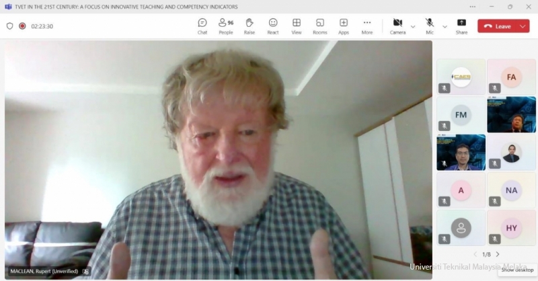This screenshot has height=281, width=538.
Task: Open the Leave options dropdown arrow
Action: coord(523,26)
